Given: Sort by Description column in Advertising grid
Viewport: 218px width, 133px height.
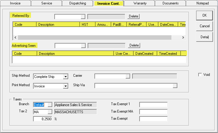Looking at the screenshot, I should [x=75, y=54].
